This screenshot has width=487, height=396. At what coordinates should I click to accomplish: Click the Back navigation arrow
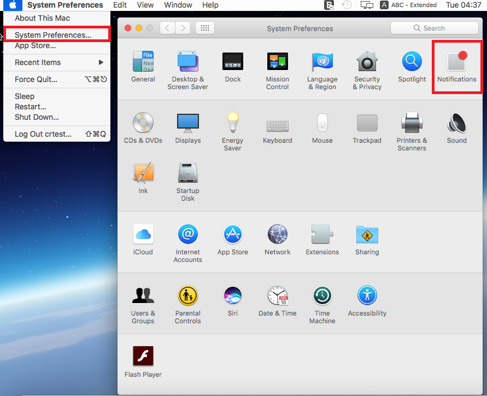coord(167,28)
